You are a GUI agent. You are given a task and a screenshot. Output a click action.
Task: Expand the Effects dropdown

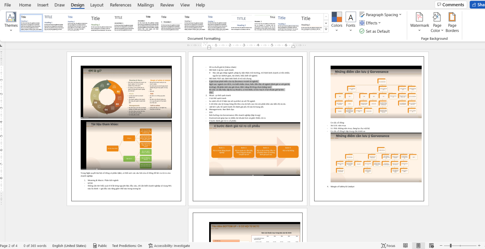click(370, 23)
